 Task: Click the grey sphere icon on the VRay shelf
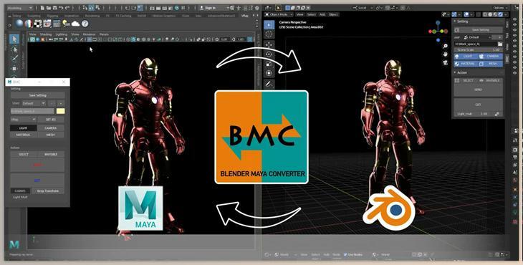click(x=19, y=24)
